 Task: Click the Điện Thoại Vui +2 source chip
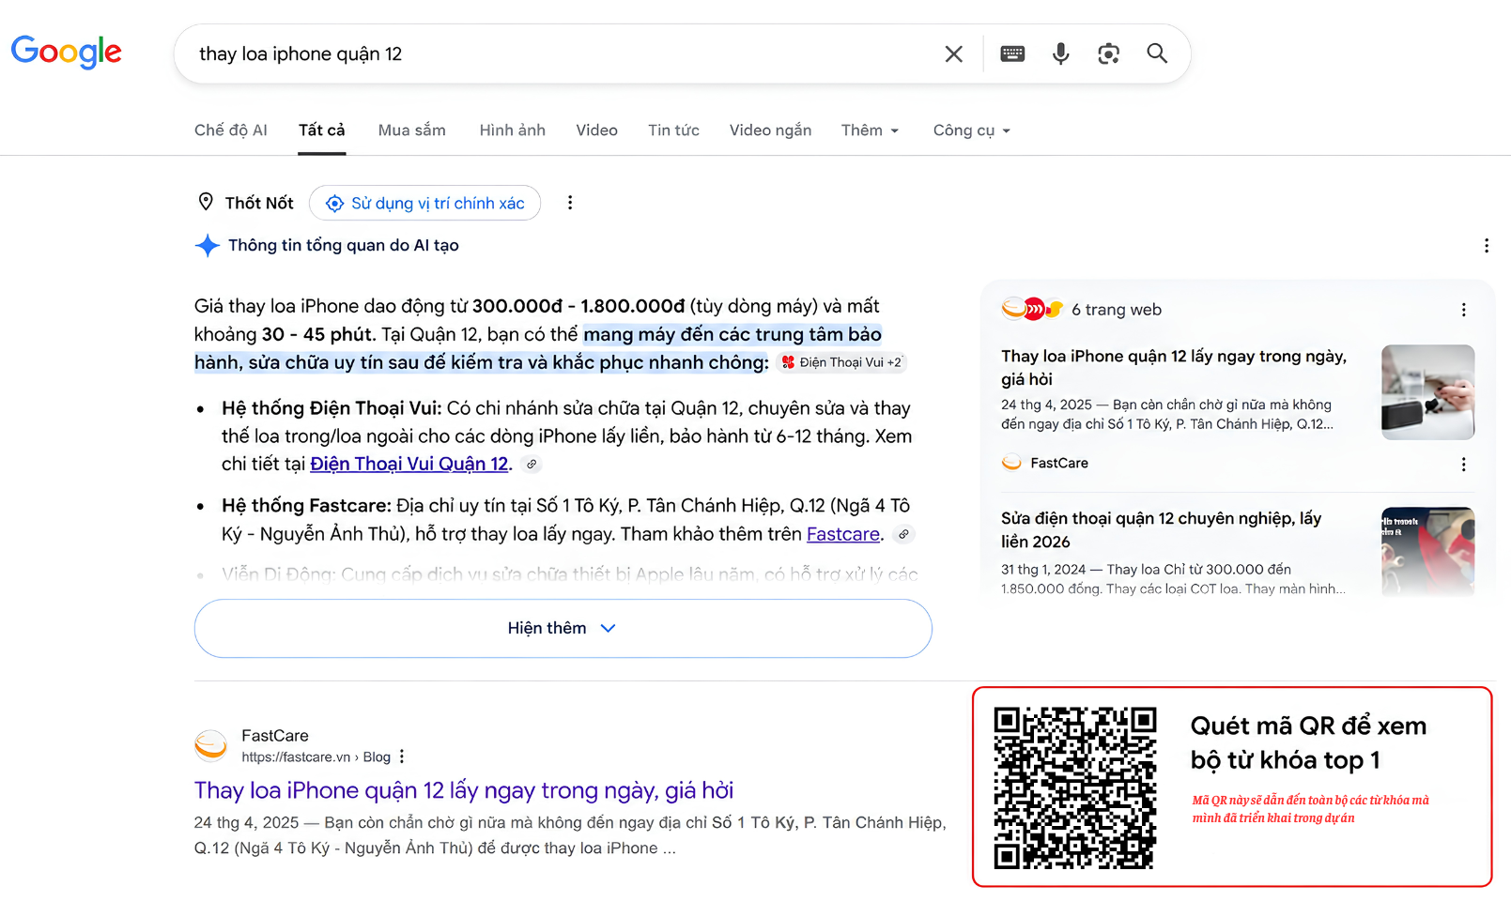tap(841, 362)
